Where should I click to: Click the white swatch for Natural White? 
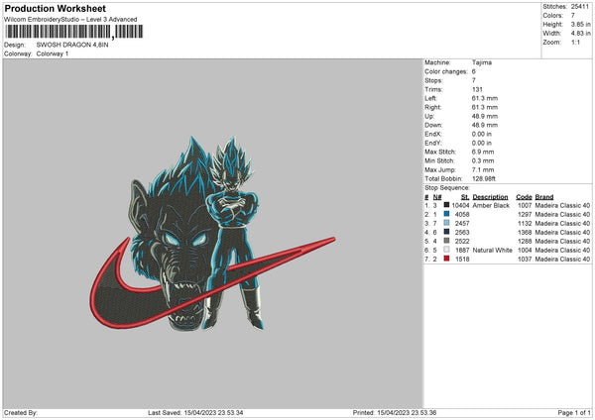click(446, 250)
